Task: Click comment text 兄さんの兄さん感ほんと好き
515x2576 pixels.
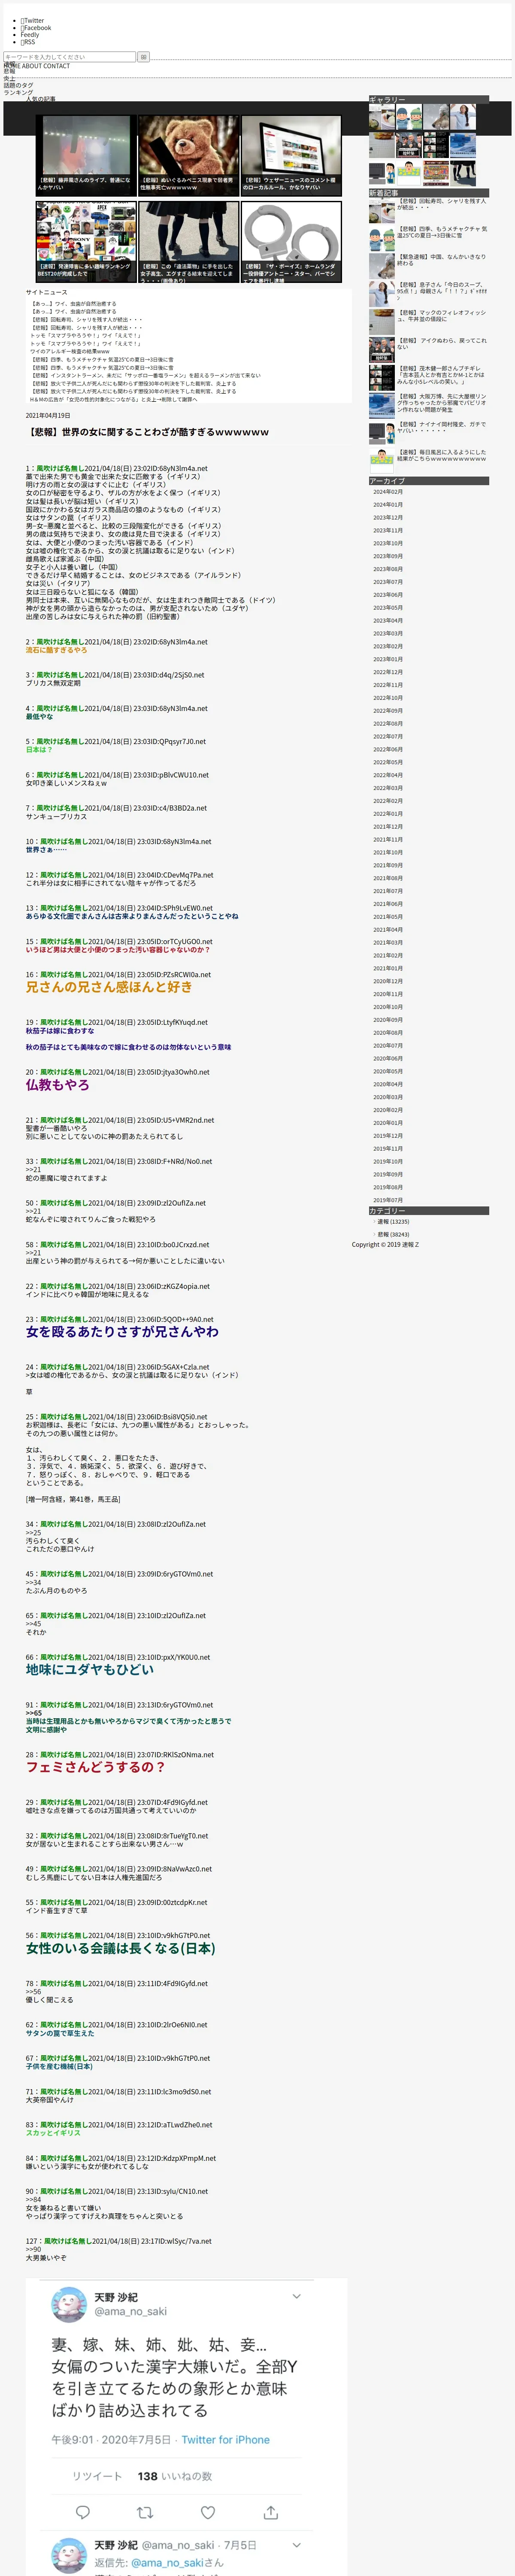Action: 109,987
